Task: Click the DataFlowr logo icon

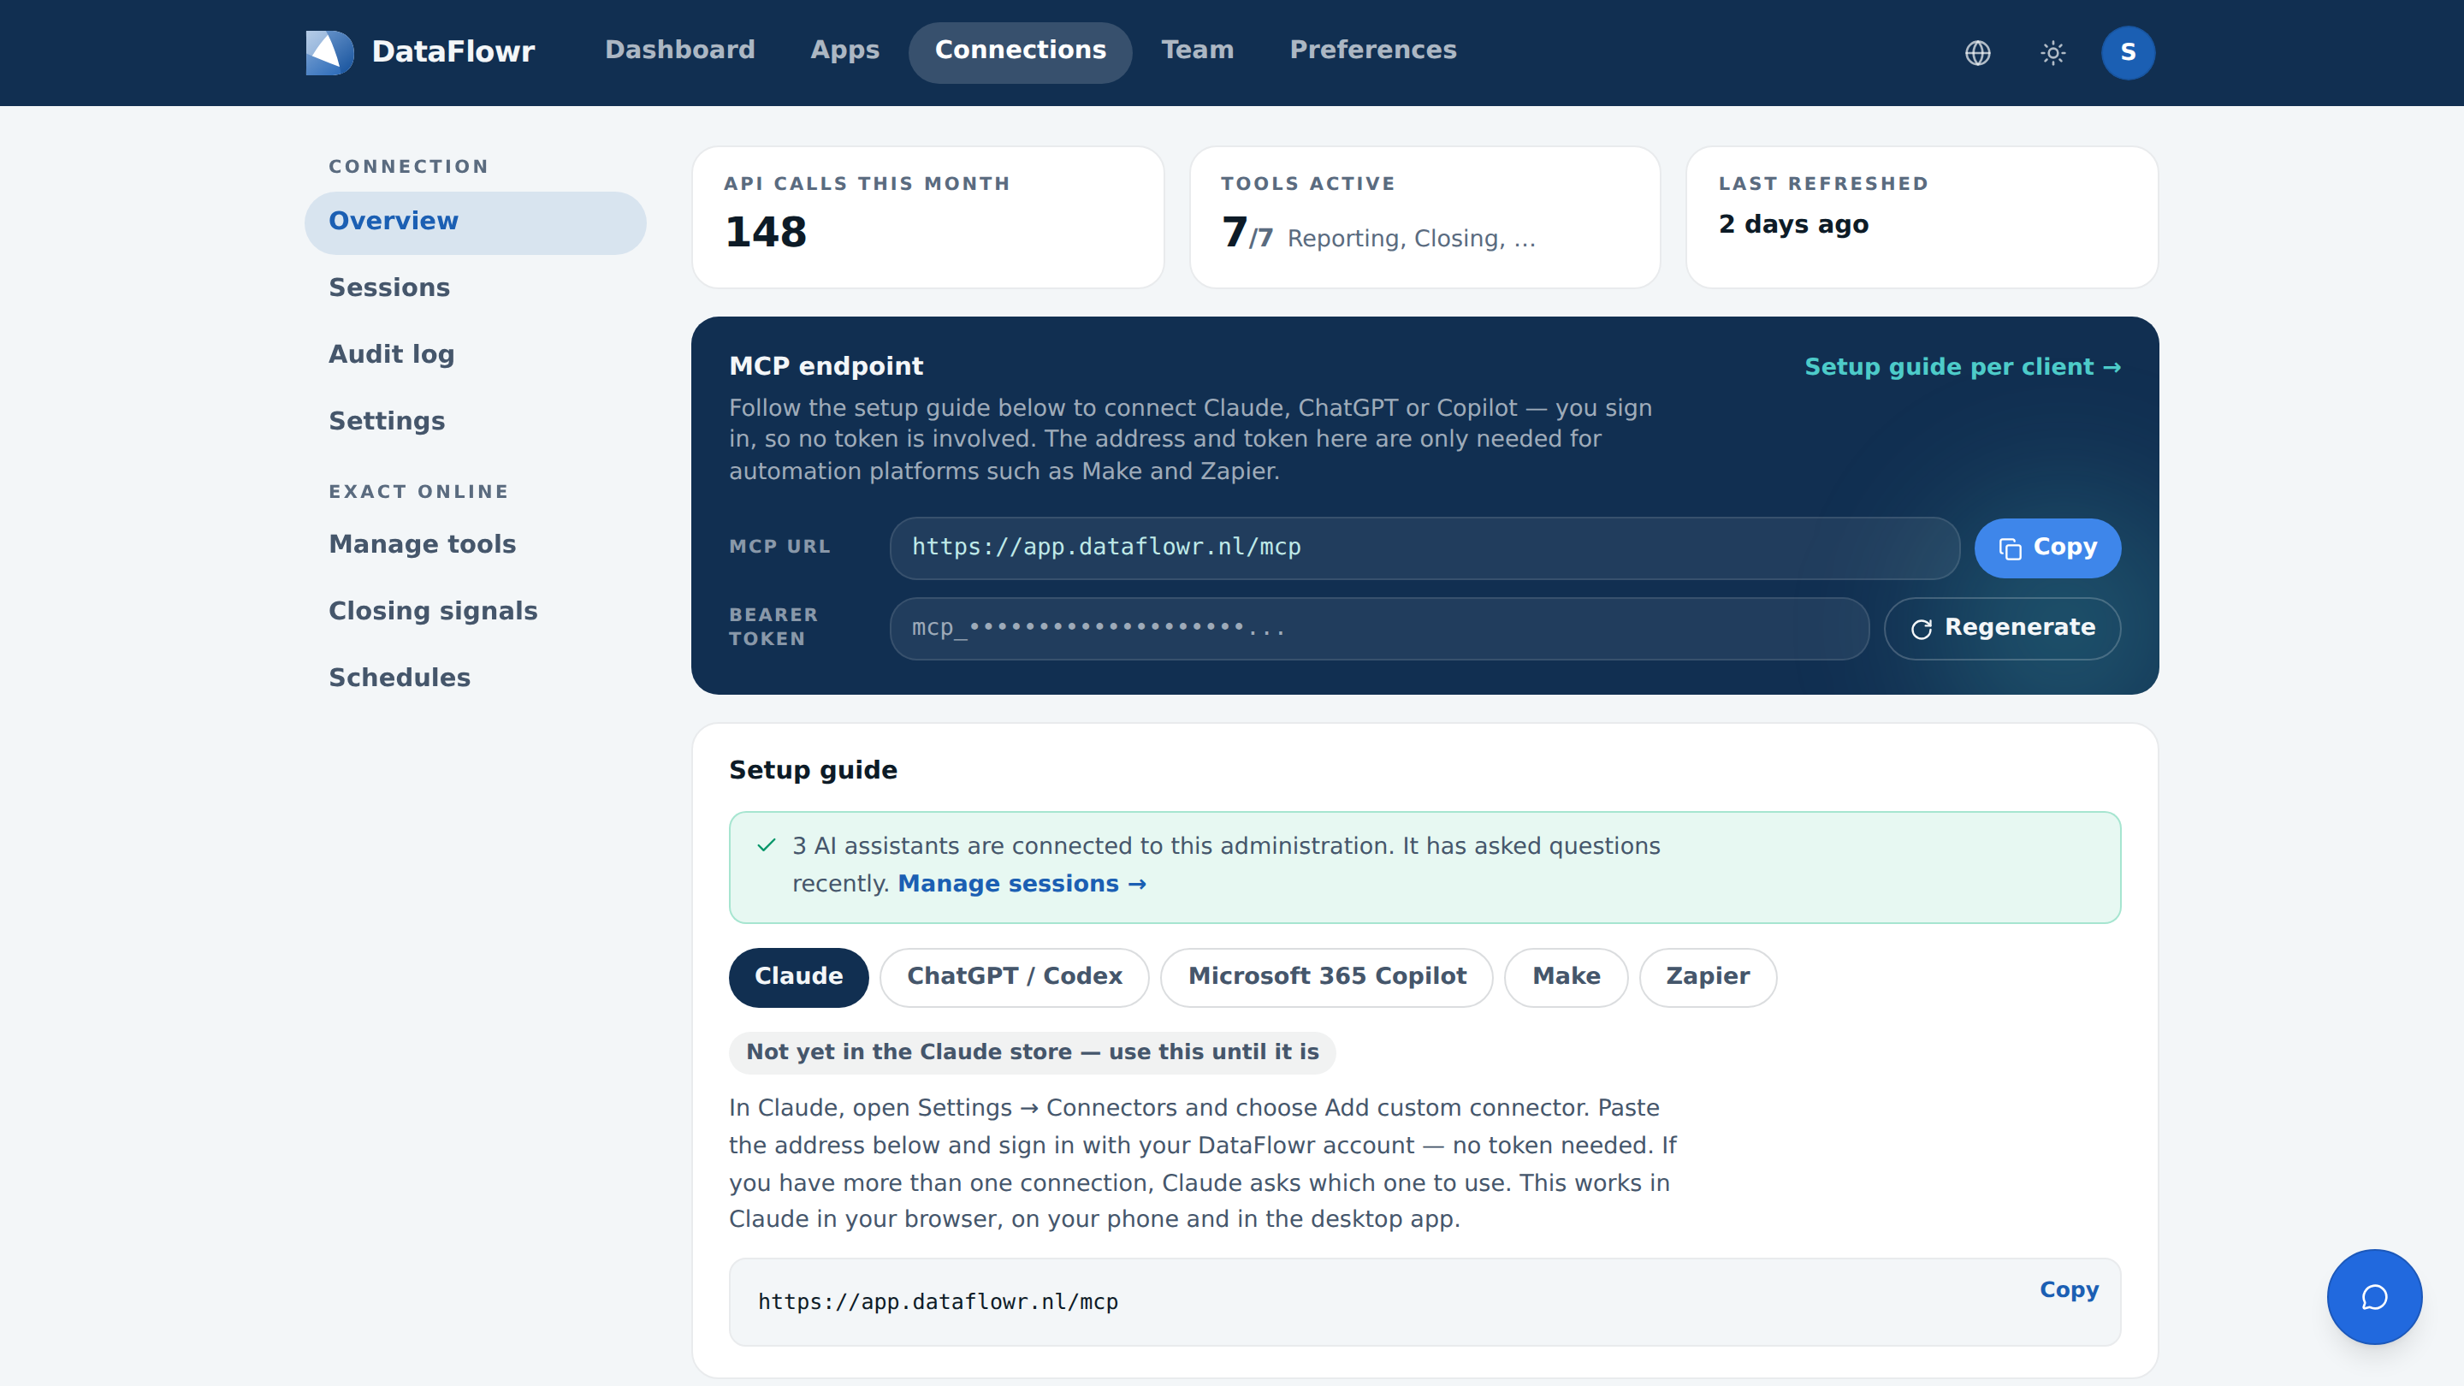Action: (x=329, y=51)
